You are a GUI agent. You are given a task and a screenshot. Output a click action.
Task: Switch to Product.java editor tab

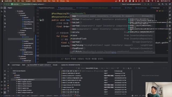[x=155, y=8]
